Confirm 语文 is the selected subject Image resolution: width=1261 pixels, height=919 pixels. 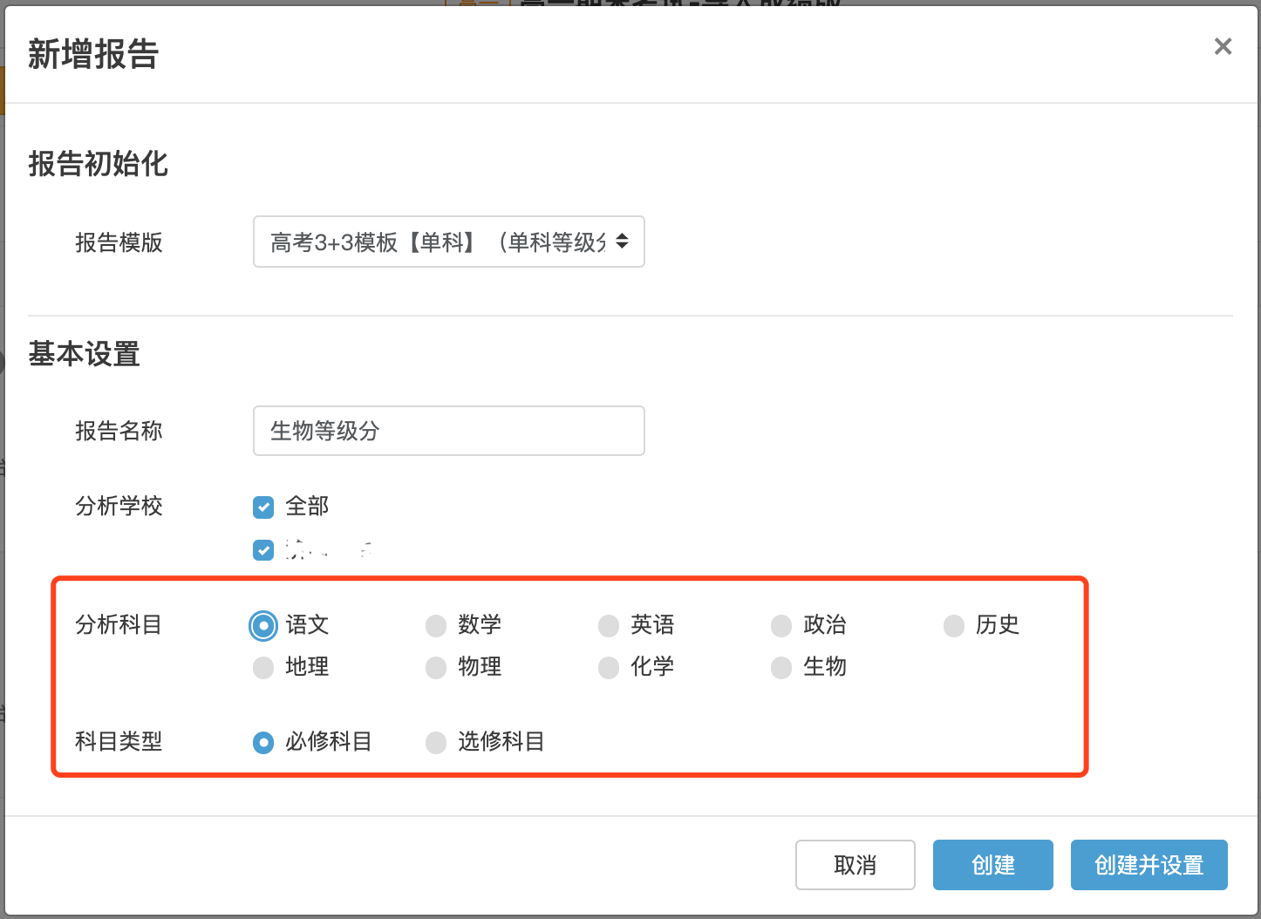click(x=263, y=625)
